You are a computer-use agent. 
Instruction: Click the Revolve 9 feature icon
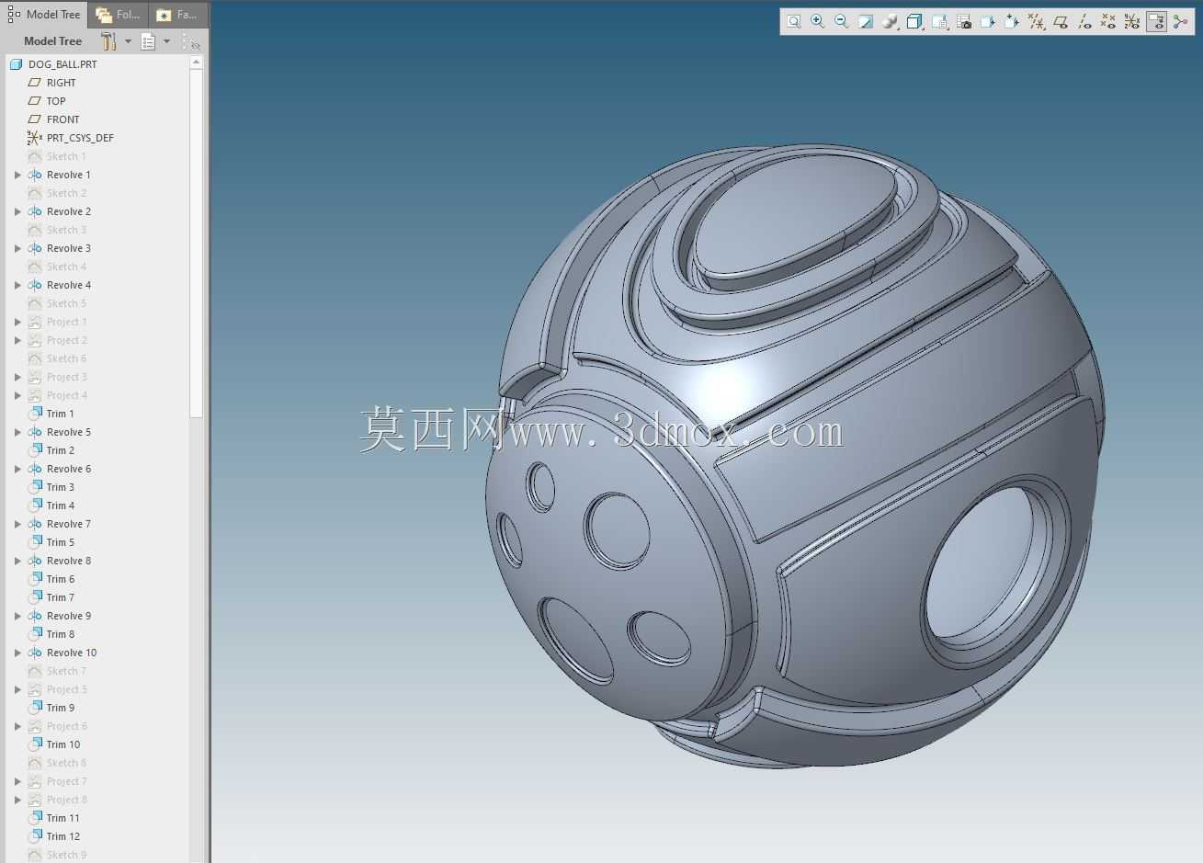(35, 616)
